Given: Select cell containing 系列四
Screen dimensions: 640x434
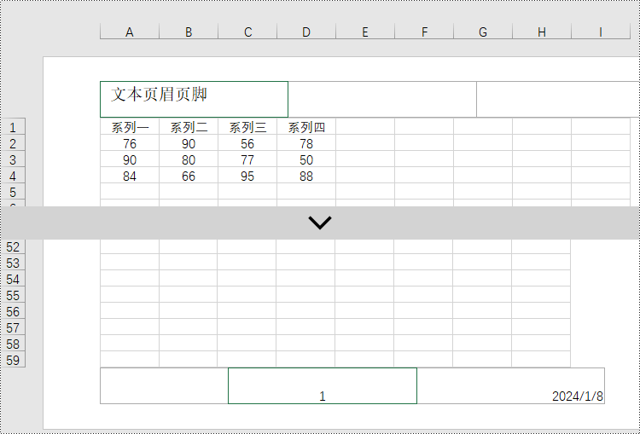Looking at the screenshot, I should 306,127.
